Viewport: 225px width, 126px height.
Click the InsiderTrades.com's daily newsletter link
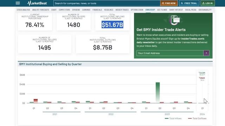170,41
